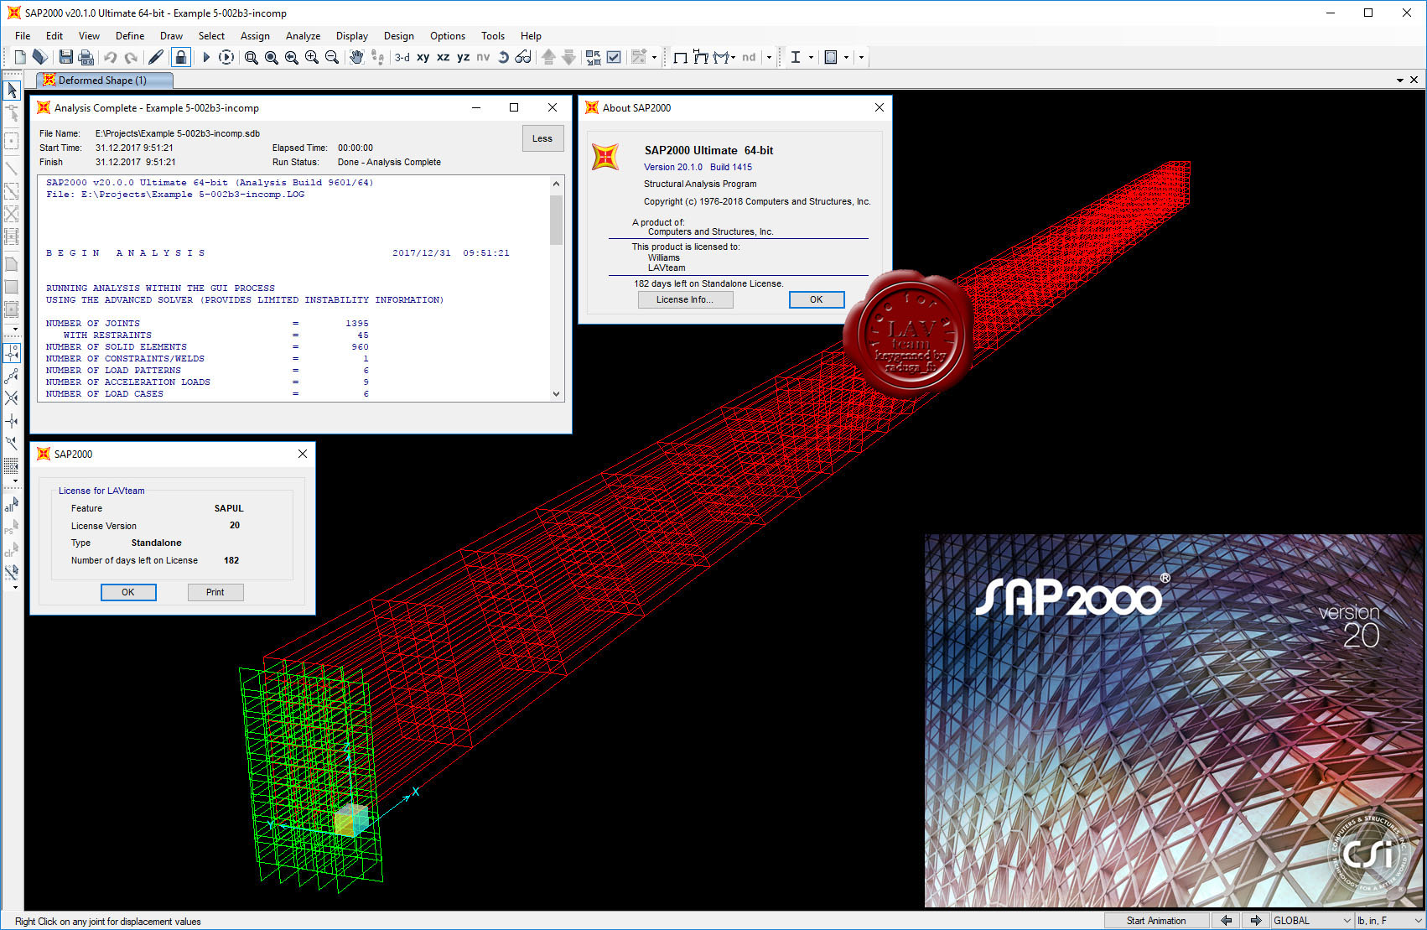Switch to the 3-d view

coord(402,57)
